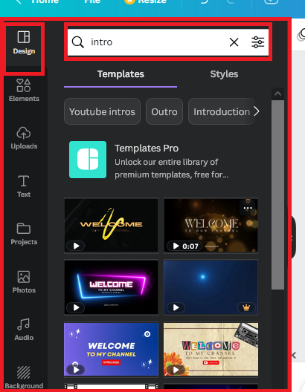This screenshot has width=305, height=392.
Task: Play the yellow brush WELCOME template preview
Action: coord(76,246)
